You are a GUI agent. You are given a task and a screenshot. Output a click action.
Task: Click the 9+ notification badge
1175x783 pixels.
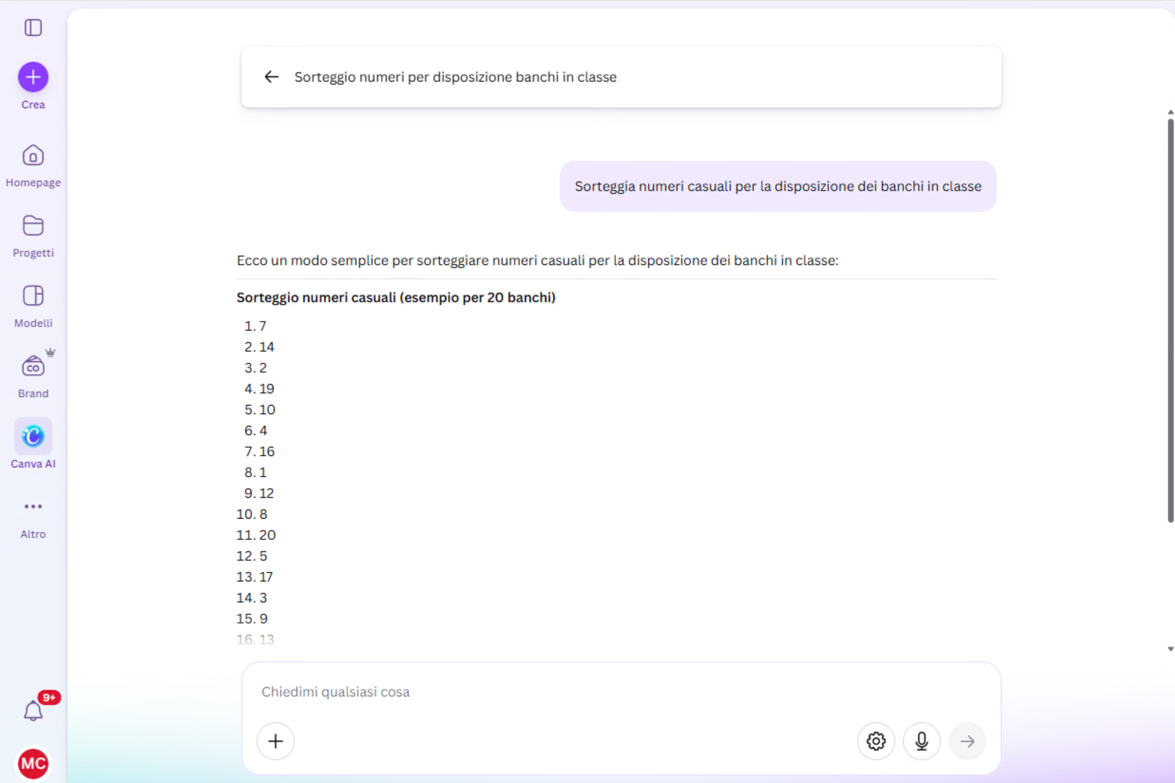(x=49, y=698)
